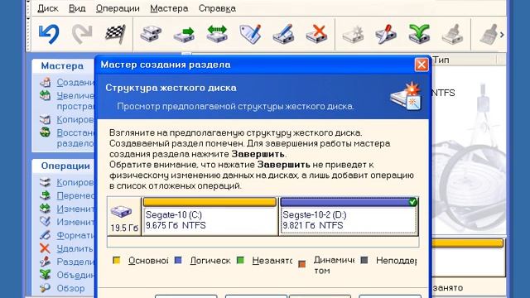530x298 pixels.
Task: Click the Незанят legend label
Action: point(272,261)
